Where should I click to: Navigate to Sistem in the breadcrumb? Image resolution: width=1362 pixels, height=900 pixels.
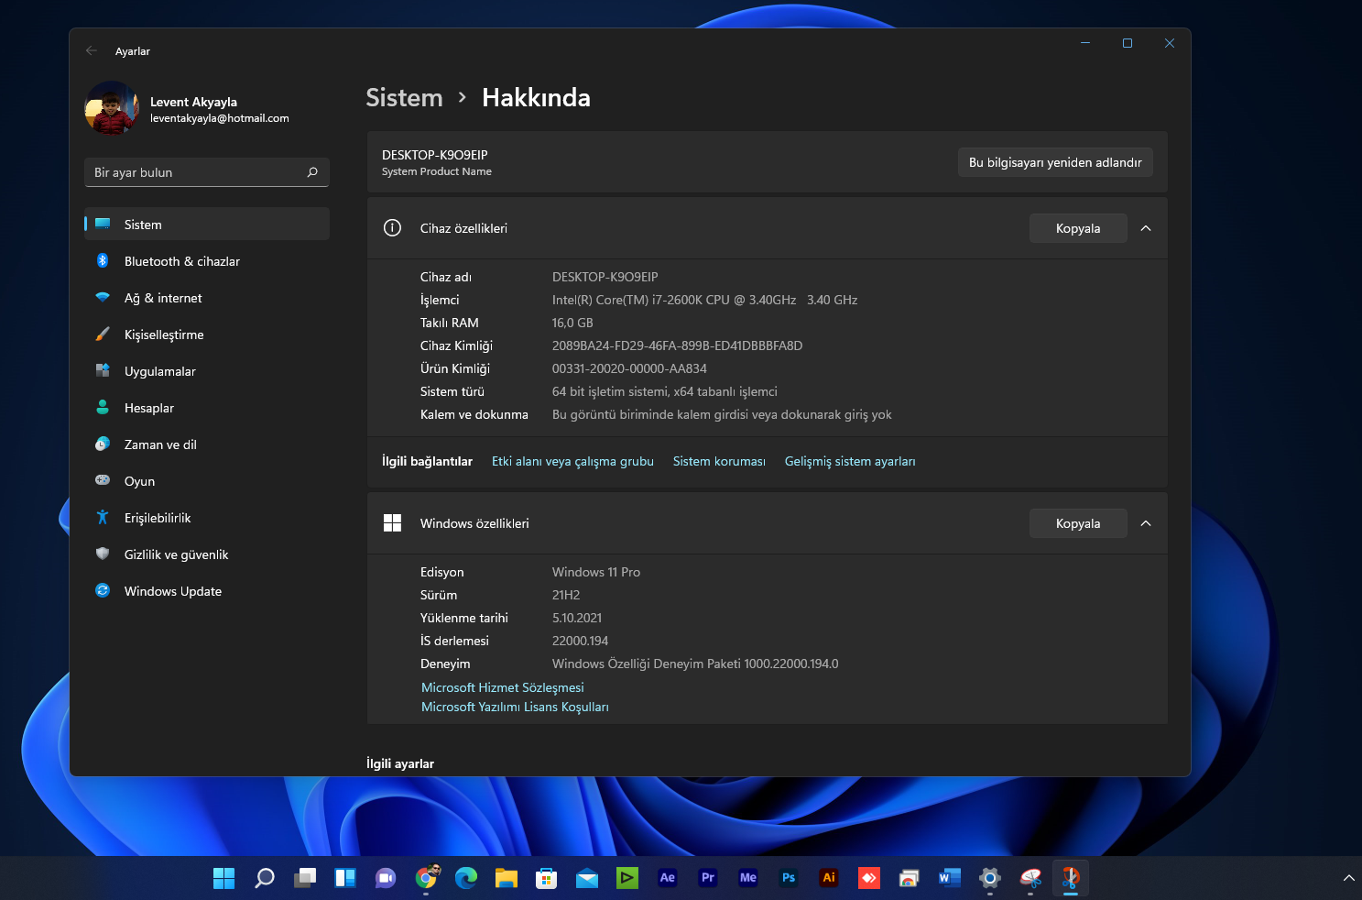point(404,97)
